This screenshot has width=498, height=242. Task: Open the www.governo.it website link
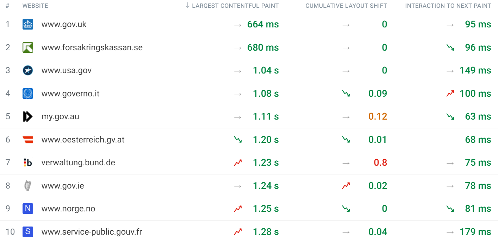[x=70, y=94]
